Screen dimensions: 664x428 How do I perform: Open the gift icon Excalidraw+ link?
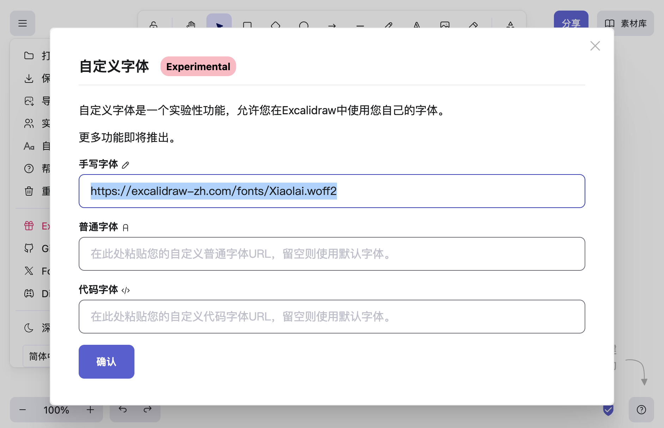click(x=34, y=226)
